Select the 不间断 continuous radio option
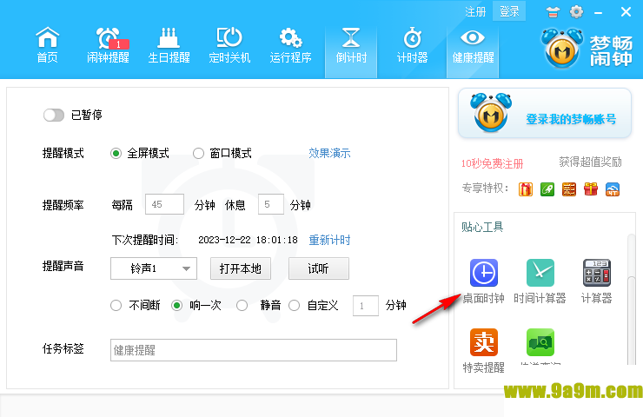 116,306
